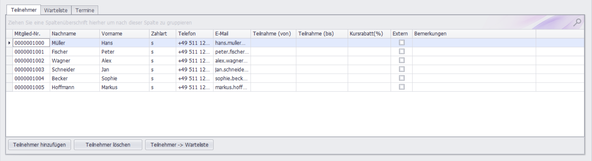The image size is (592, 161).
Task: Select first name Hans cell
Action: tap(124, 43)
